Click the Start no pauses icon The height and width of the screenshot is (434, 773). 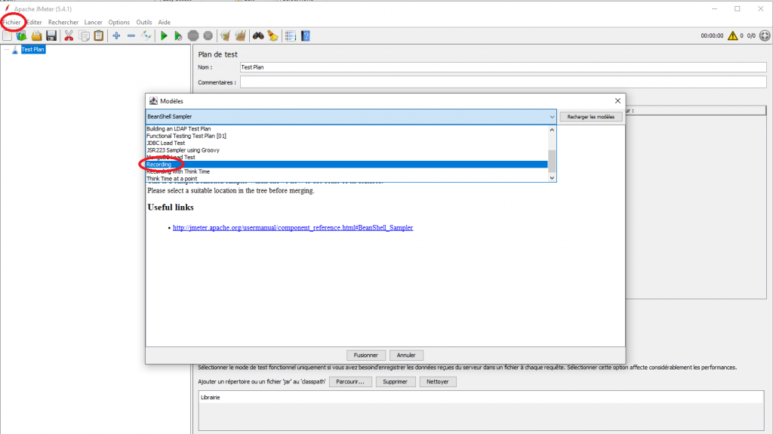tap(178, 35)
